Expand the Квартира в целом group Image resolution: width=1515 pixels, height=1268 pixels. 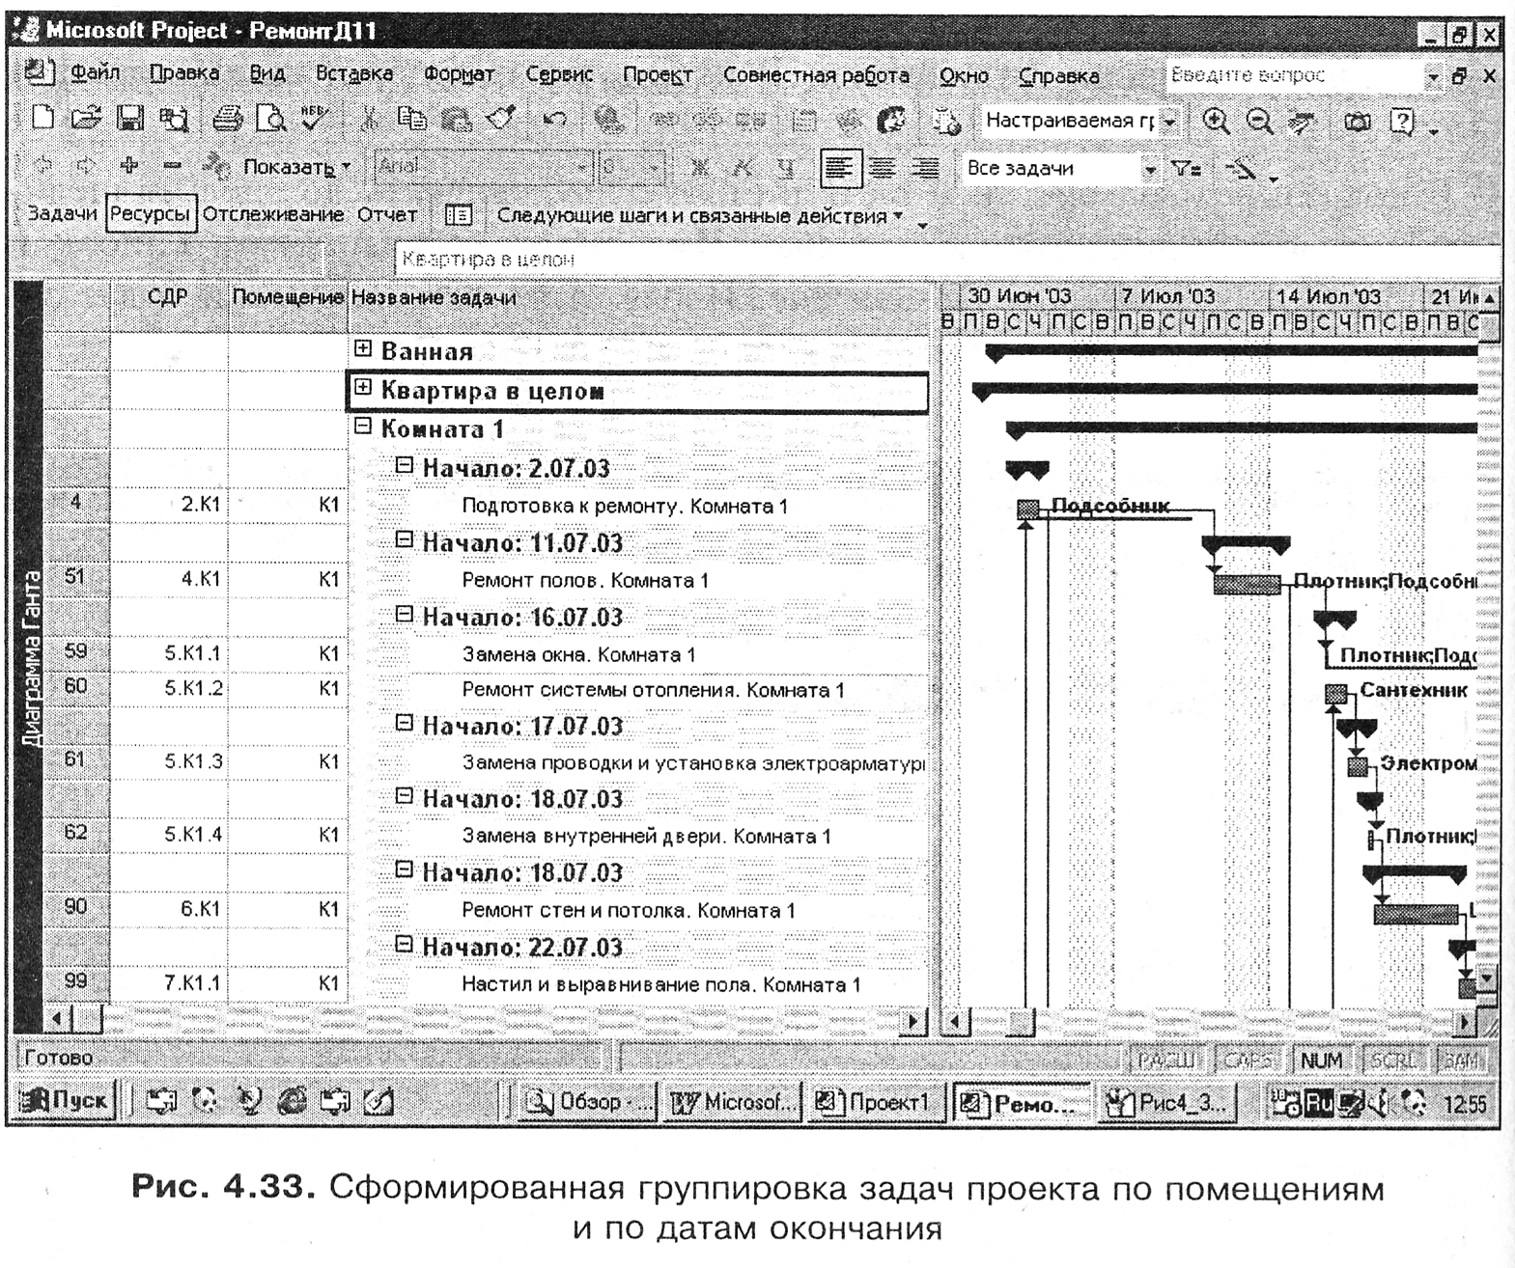point(363,387)
